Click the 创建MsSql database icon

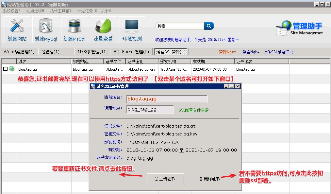pos(74,26)
